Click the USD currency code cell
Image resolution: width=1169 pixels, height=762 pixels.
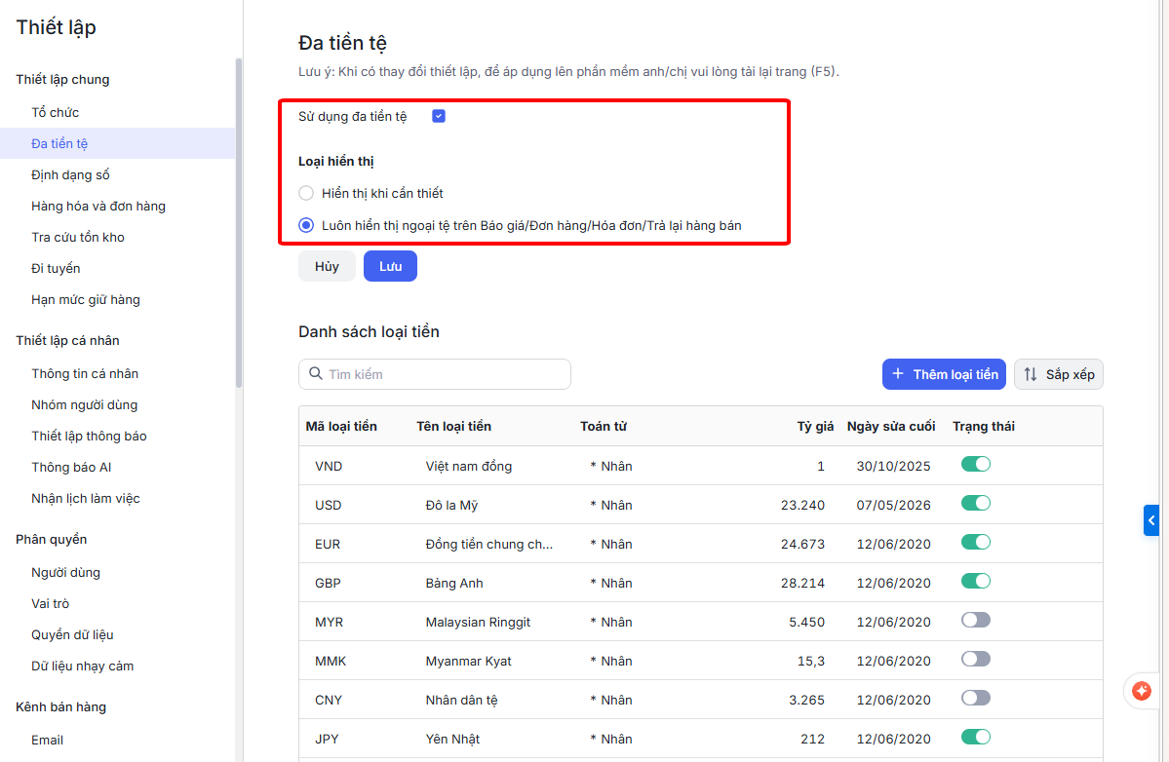point(328,505)
